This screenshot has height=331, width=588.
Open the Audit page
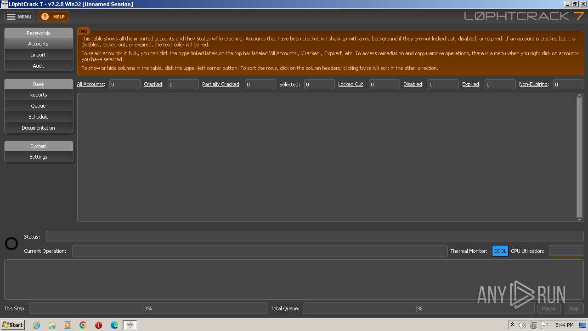pyautogui.click(x=39, y=66)
